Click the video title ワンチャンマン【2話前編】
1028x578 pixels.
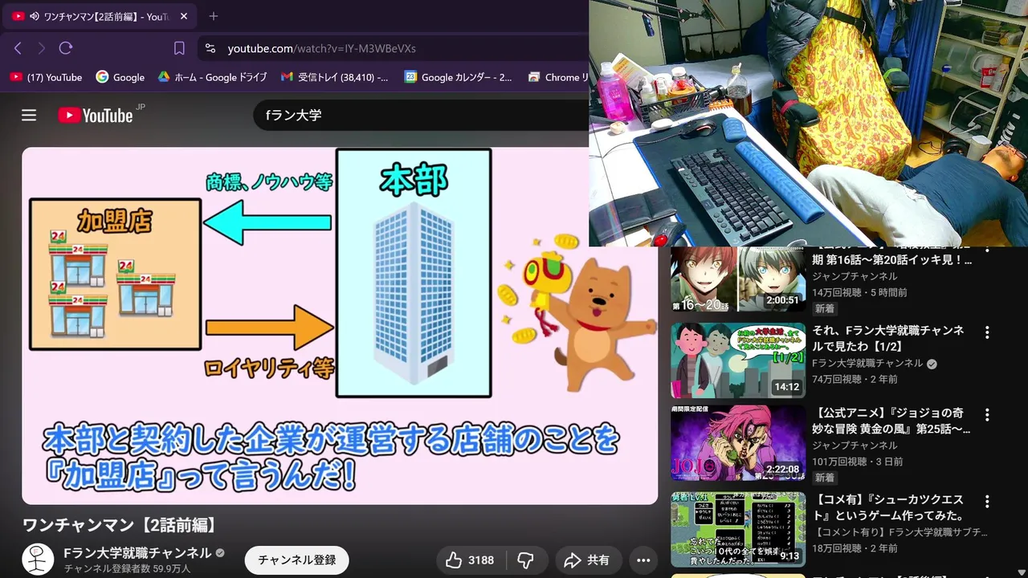(119, 526)
